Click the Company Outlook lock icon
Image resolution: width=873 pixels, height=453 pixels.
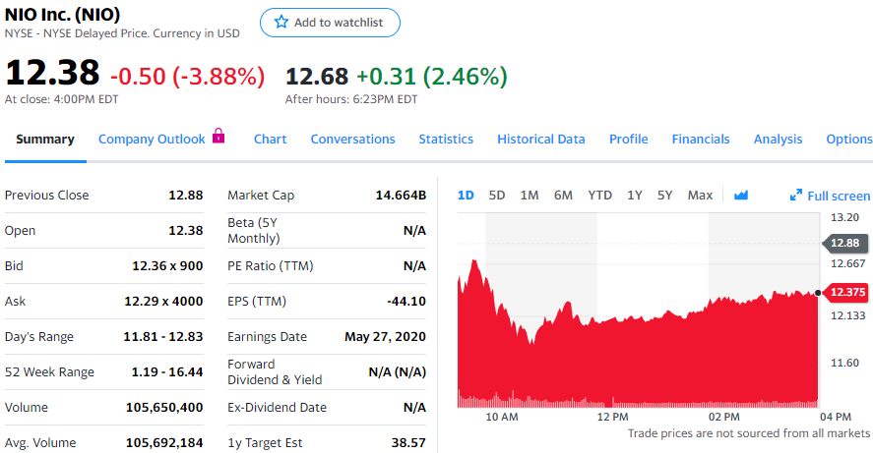pos(218,137)
